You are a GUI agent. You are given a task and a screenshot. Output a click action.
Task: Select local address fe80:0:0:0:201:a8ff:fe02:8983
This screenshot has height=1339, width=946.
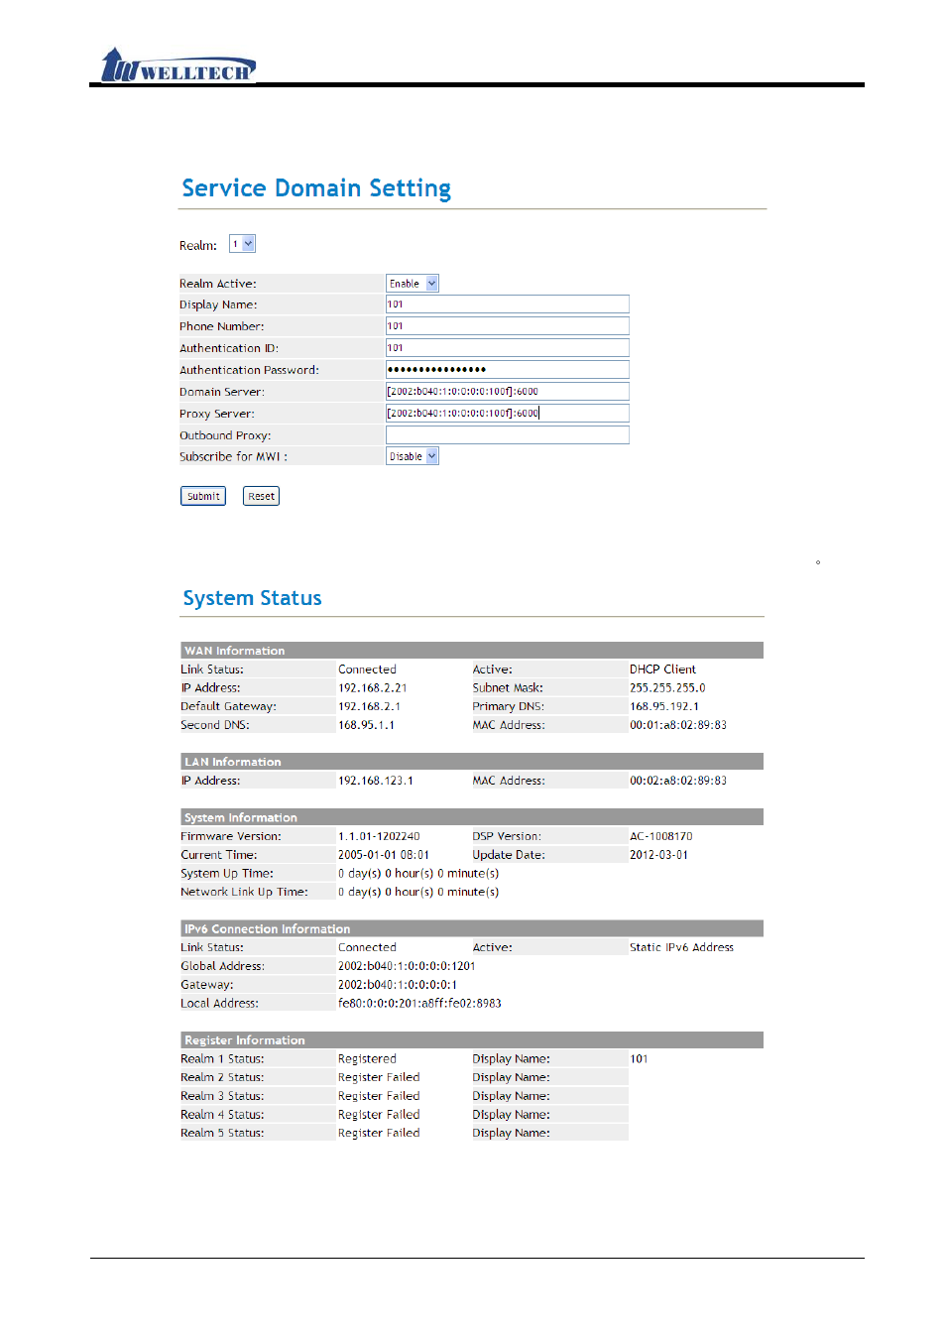(419, 1004)
